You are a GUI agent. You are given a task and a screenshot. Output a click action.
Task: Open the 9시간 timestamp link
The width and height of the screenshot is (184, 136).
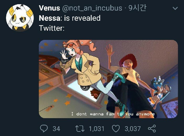(137, 8)
